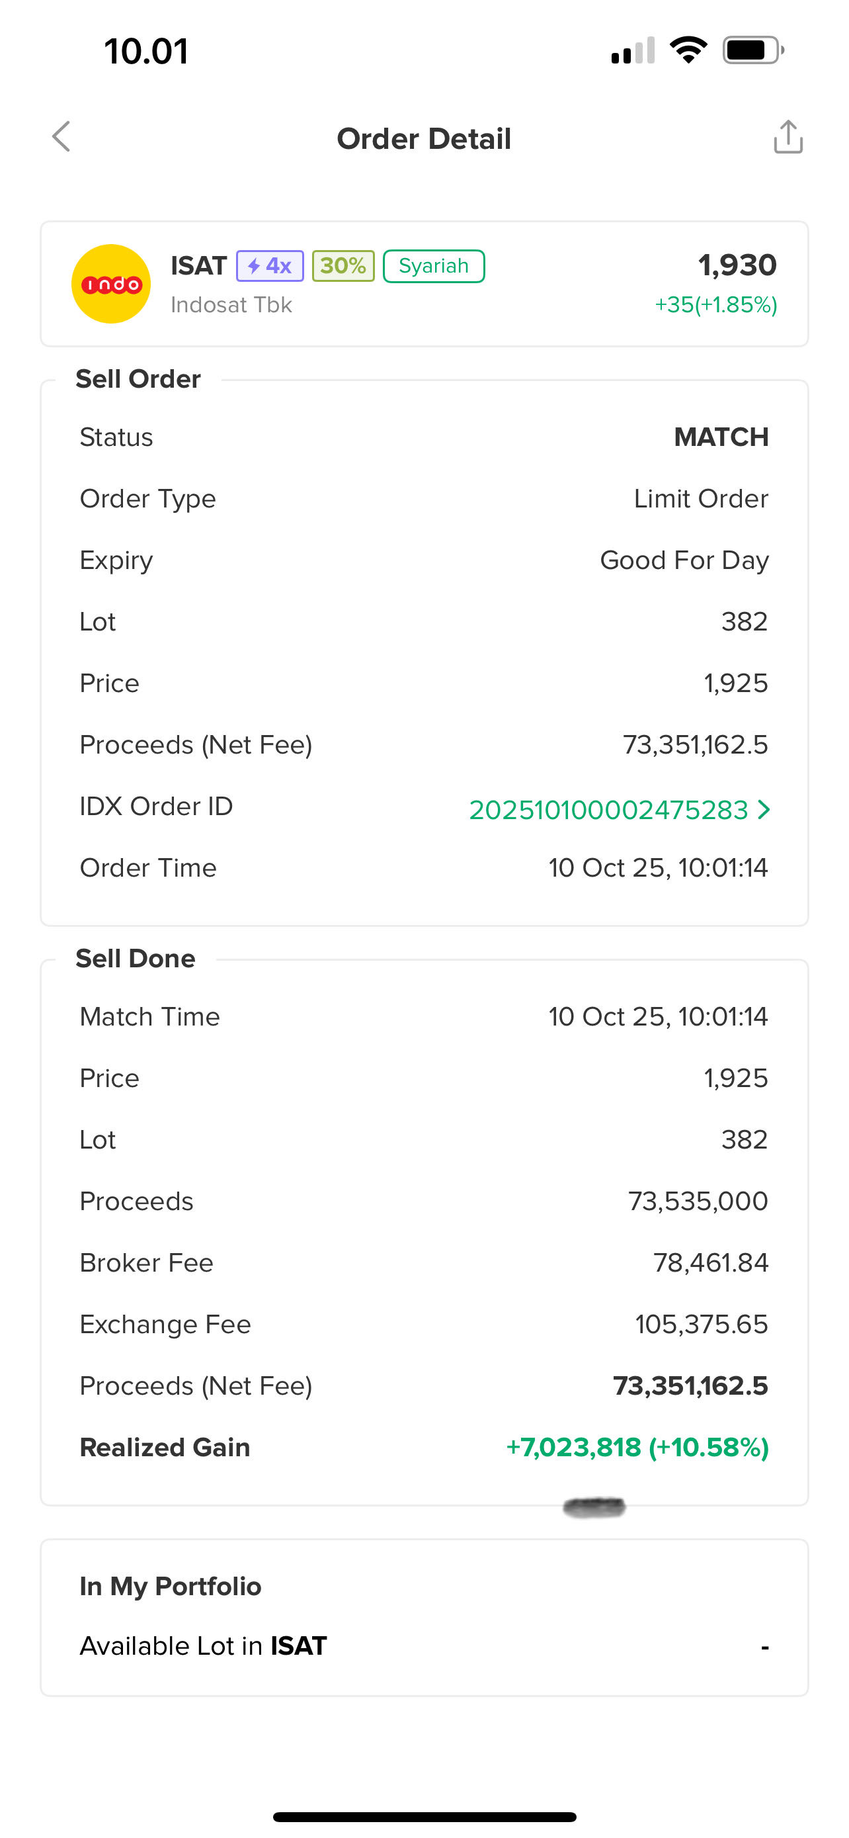
Task: Tap the share icon in header
Action: pos(788,137)
